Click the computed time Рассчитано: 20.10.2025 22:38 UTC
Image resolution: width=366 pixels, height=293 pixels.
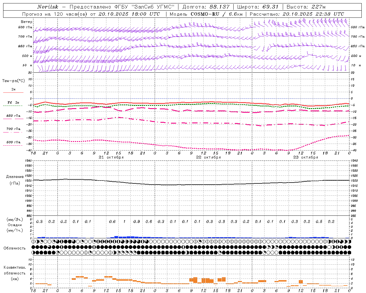pos(297,14)
